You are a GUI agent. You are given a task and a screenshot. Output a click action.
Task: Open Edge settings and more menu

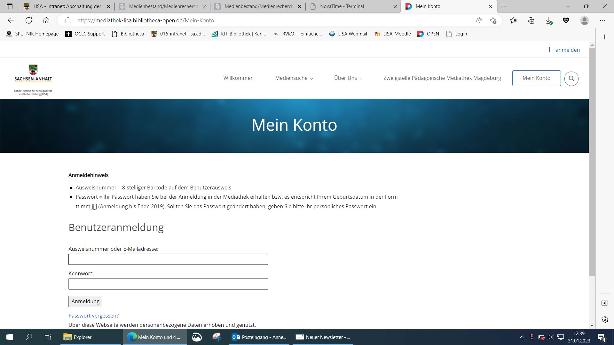603,20
